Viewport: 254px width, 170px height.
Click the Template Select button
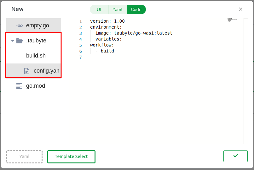point(71,156)
